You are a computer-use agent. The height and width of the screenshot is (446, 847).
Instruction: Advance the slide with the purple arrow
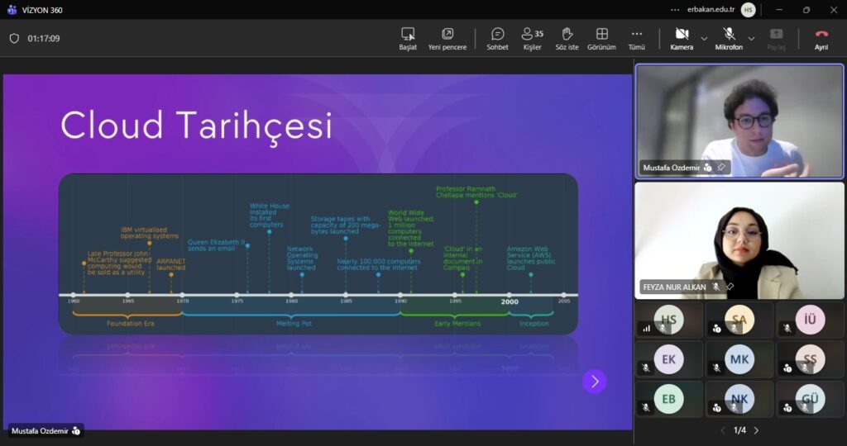pyautogui.click(x=594, y=381)
